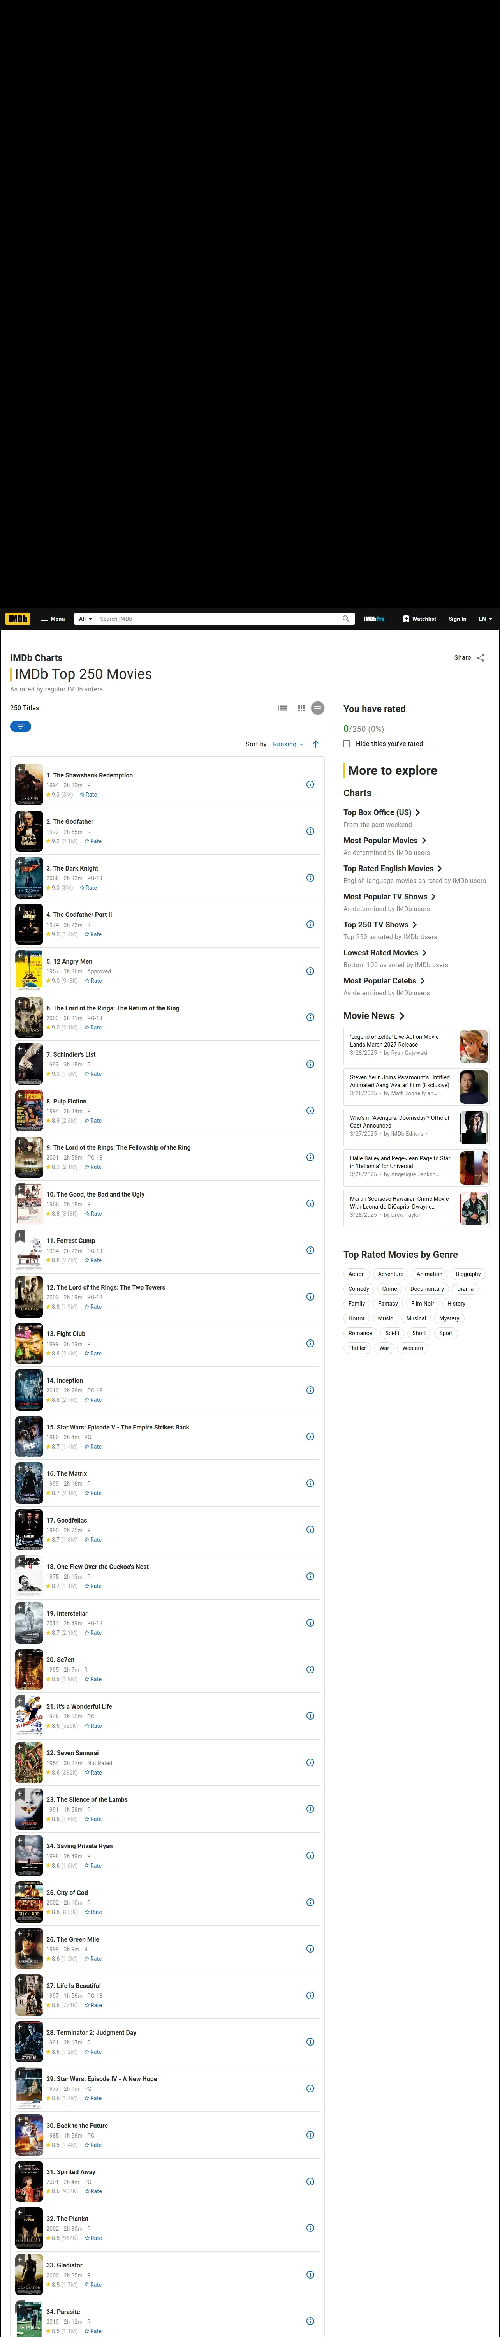
Task: Rate Back to the Future
Action: (x=93, y=2145)
